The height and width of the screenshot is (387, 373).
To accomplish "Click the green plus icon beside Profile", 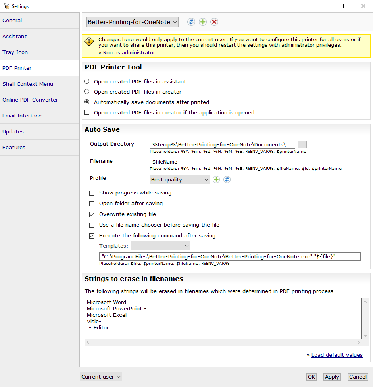I will [216, 179].
